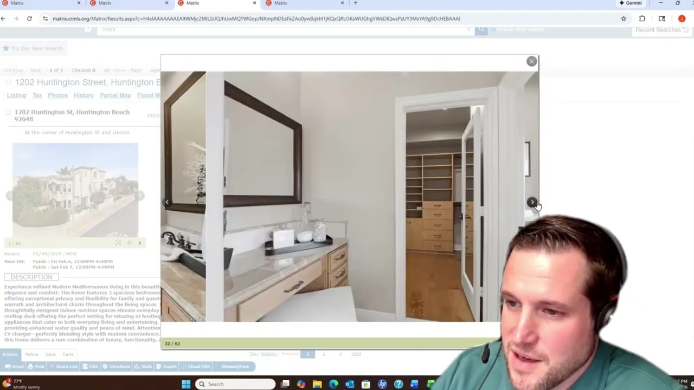Go back one image on listing thumbnail
The height and width of the screenshot is (390, 694).
pyautogui.click(x=9, y=196)
